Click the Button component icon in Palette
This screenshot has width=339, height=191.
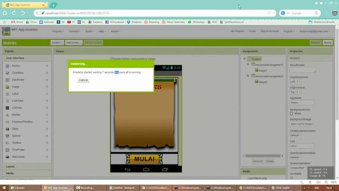point(7,66)
